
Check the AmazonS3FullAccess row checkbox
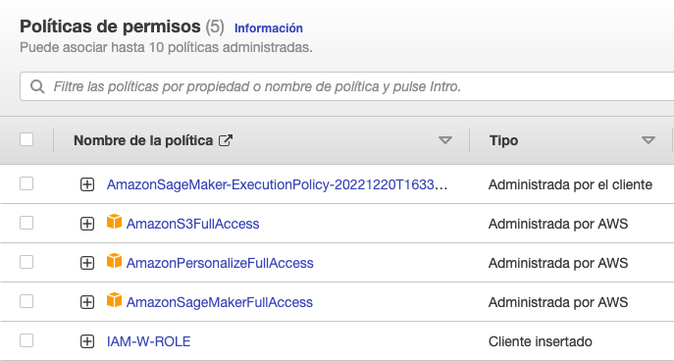[26, 223]
